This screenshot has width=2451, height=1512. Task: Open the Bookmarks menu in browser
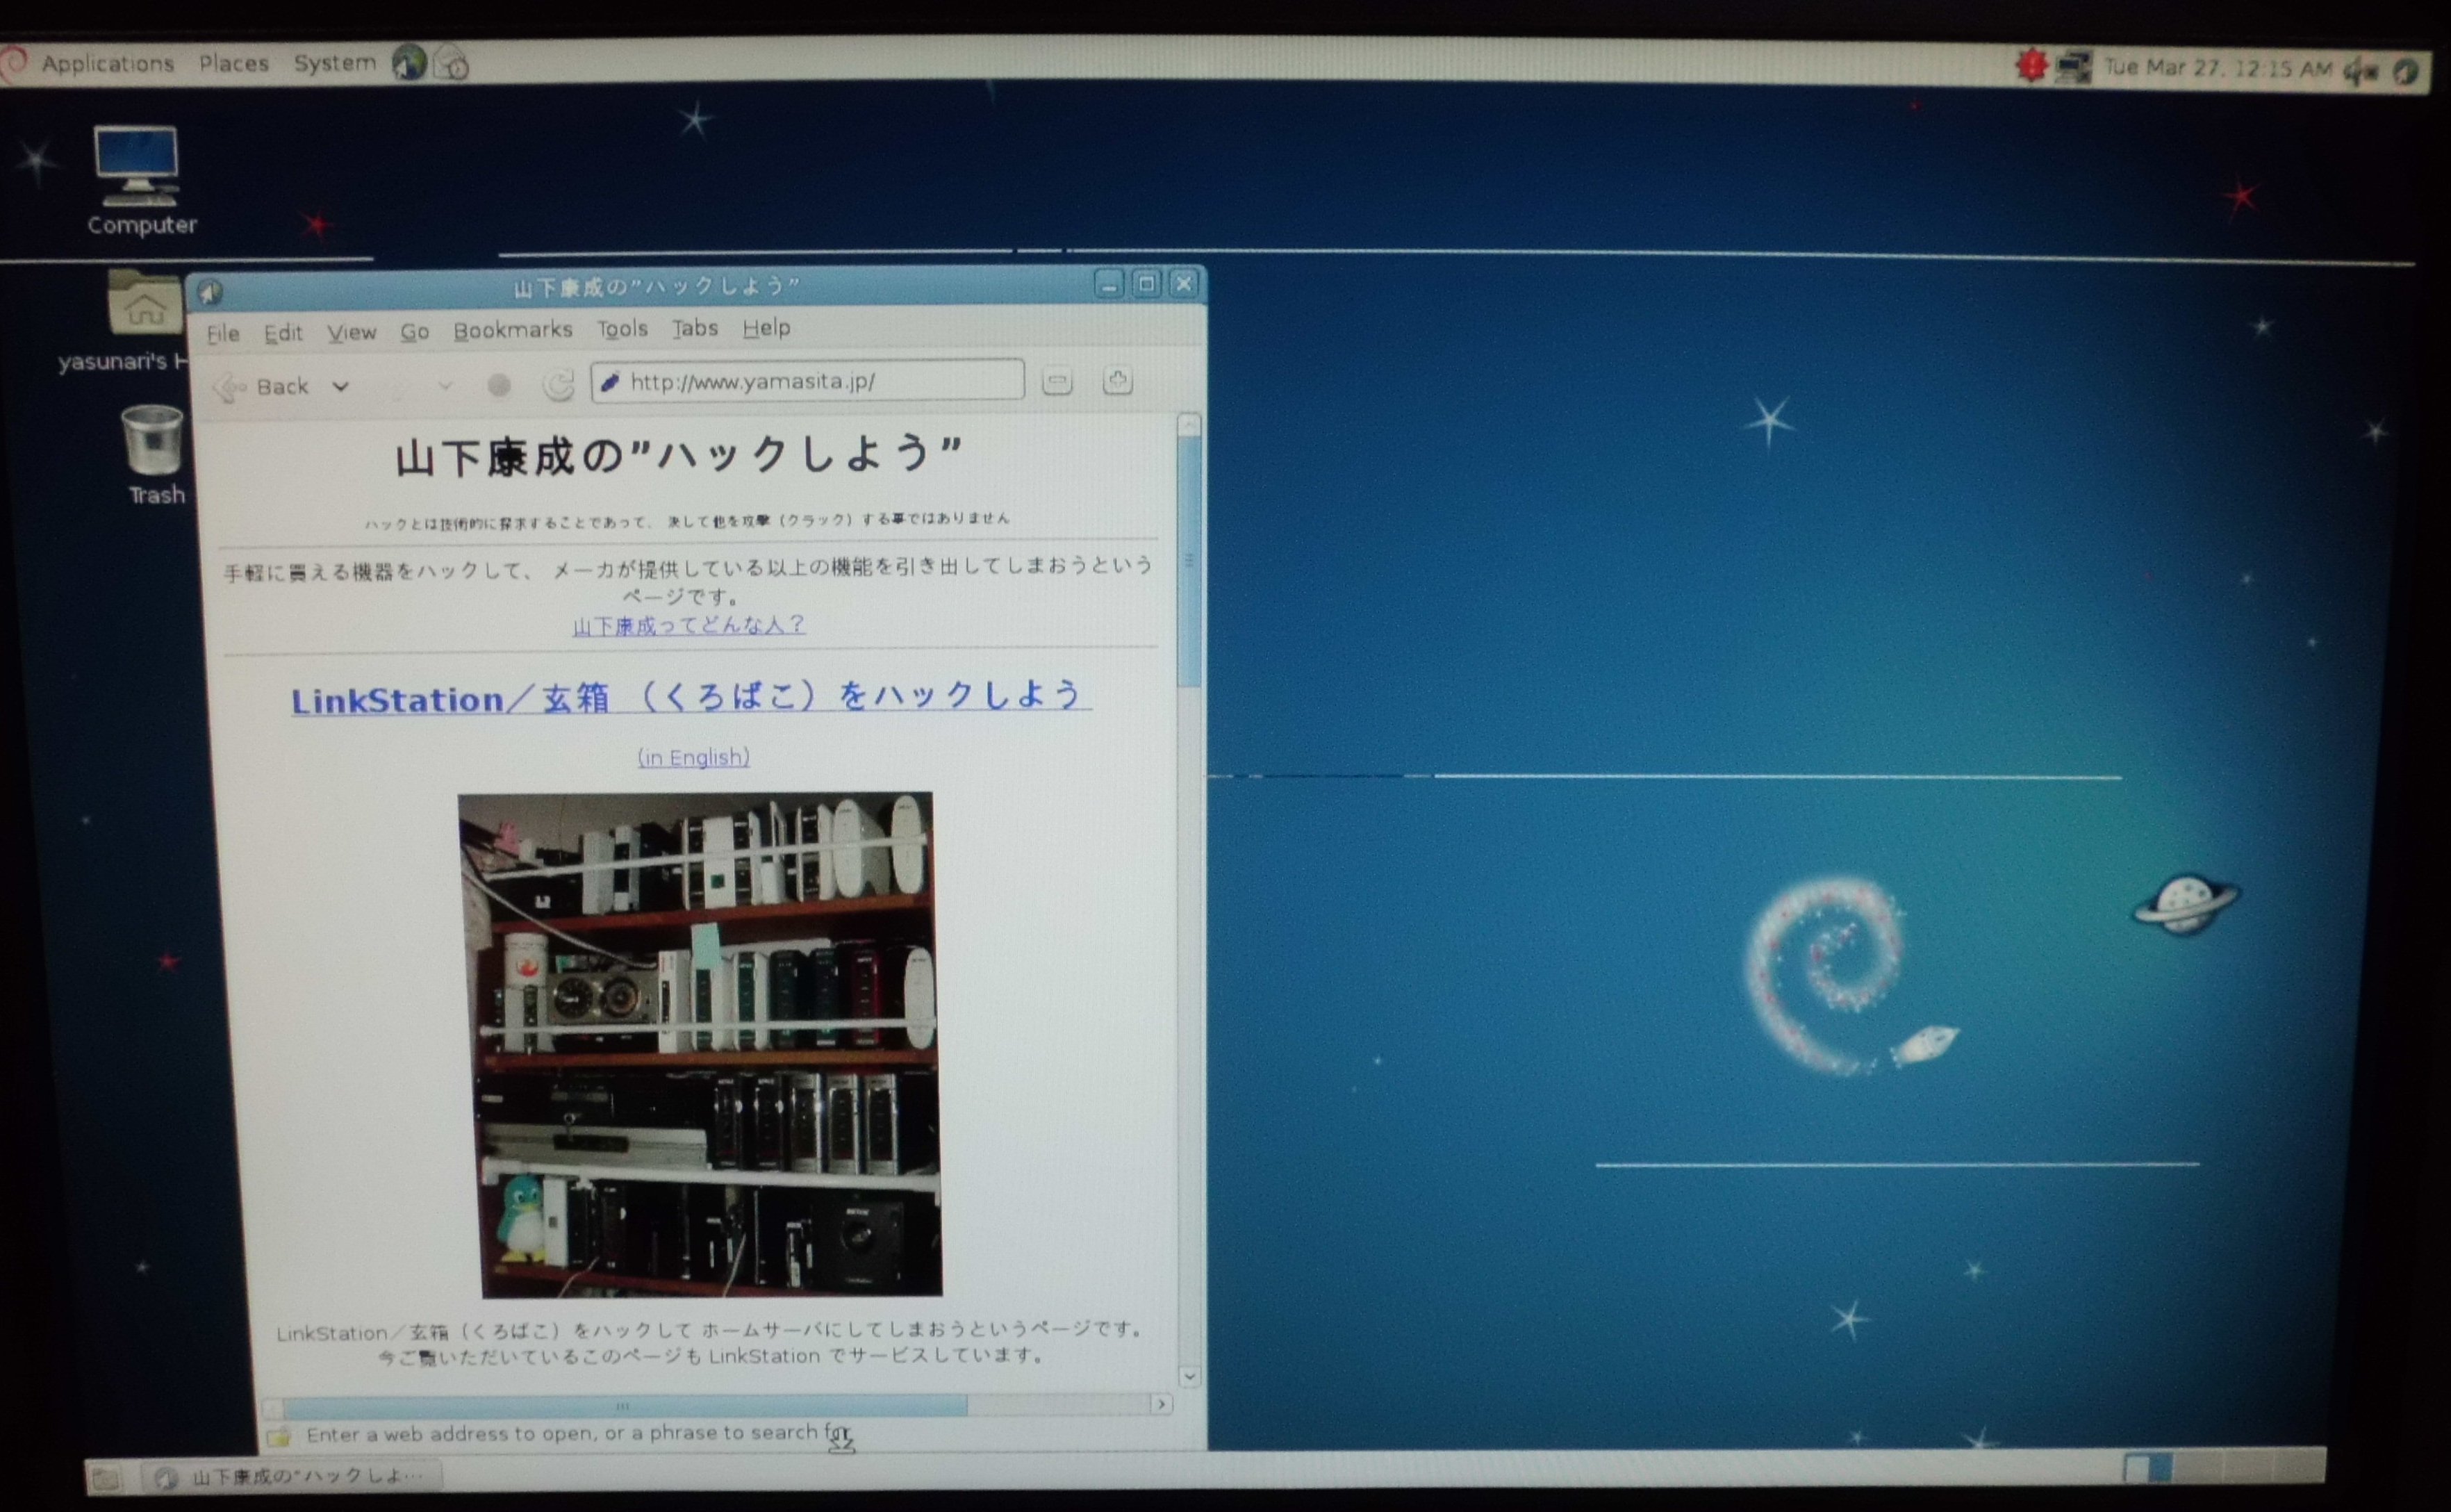tap(513, 330)
